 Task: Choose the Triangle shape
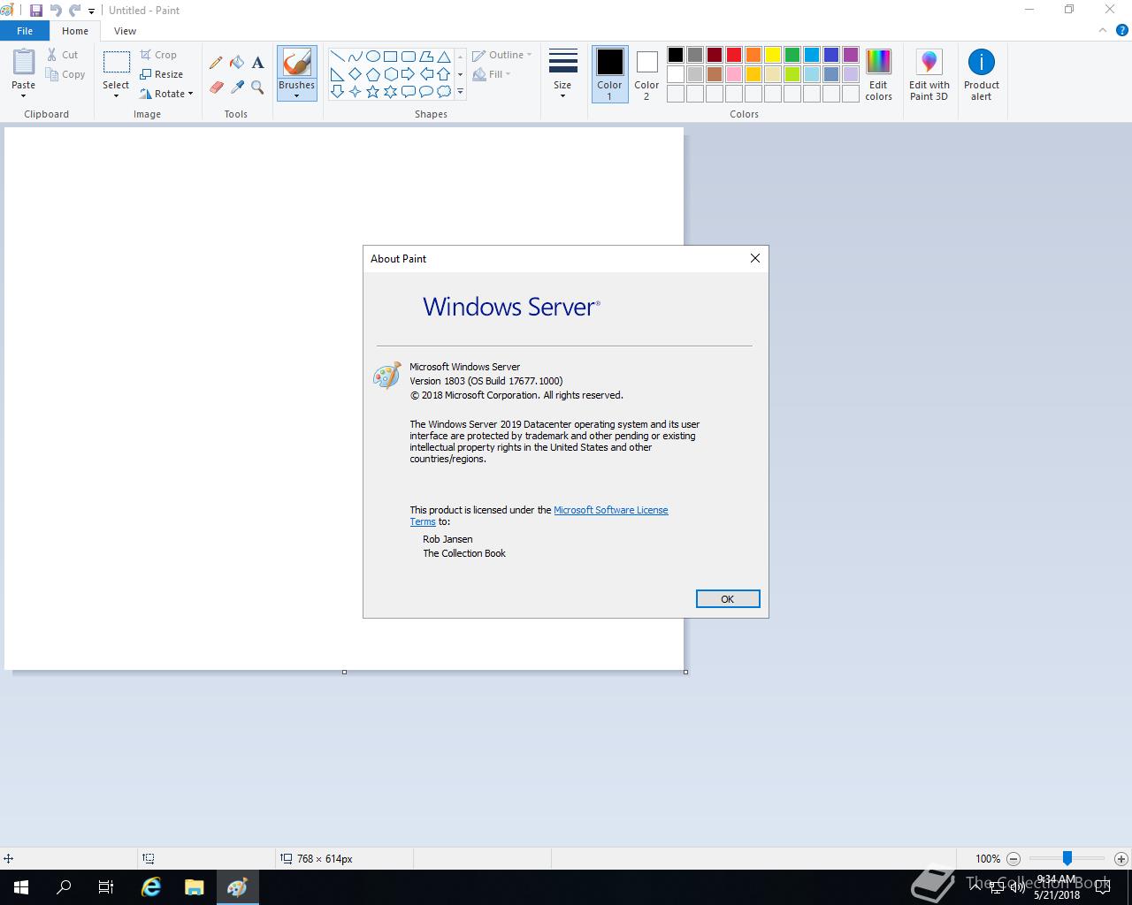point(443,57)
